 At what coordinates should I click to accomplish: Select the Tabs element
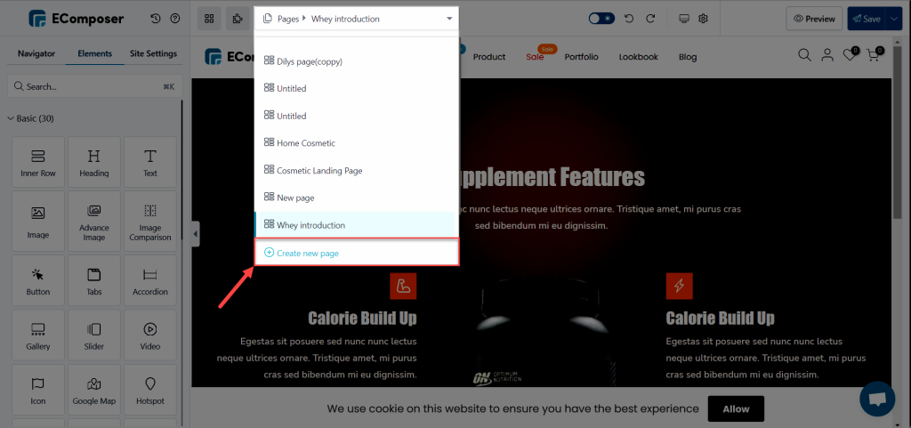[x=94, y=281]
